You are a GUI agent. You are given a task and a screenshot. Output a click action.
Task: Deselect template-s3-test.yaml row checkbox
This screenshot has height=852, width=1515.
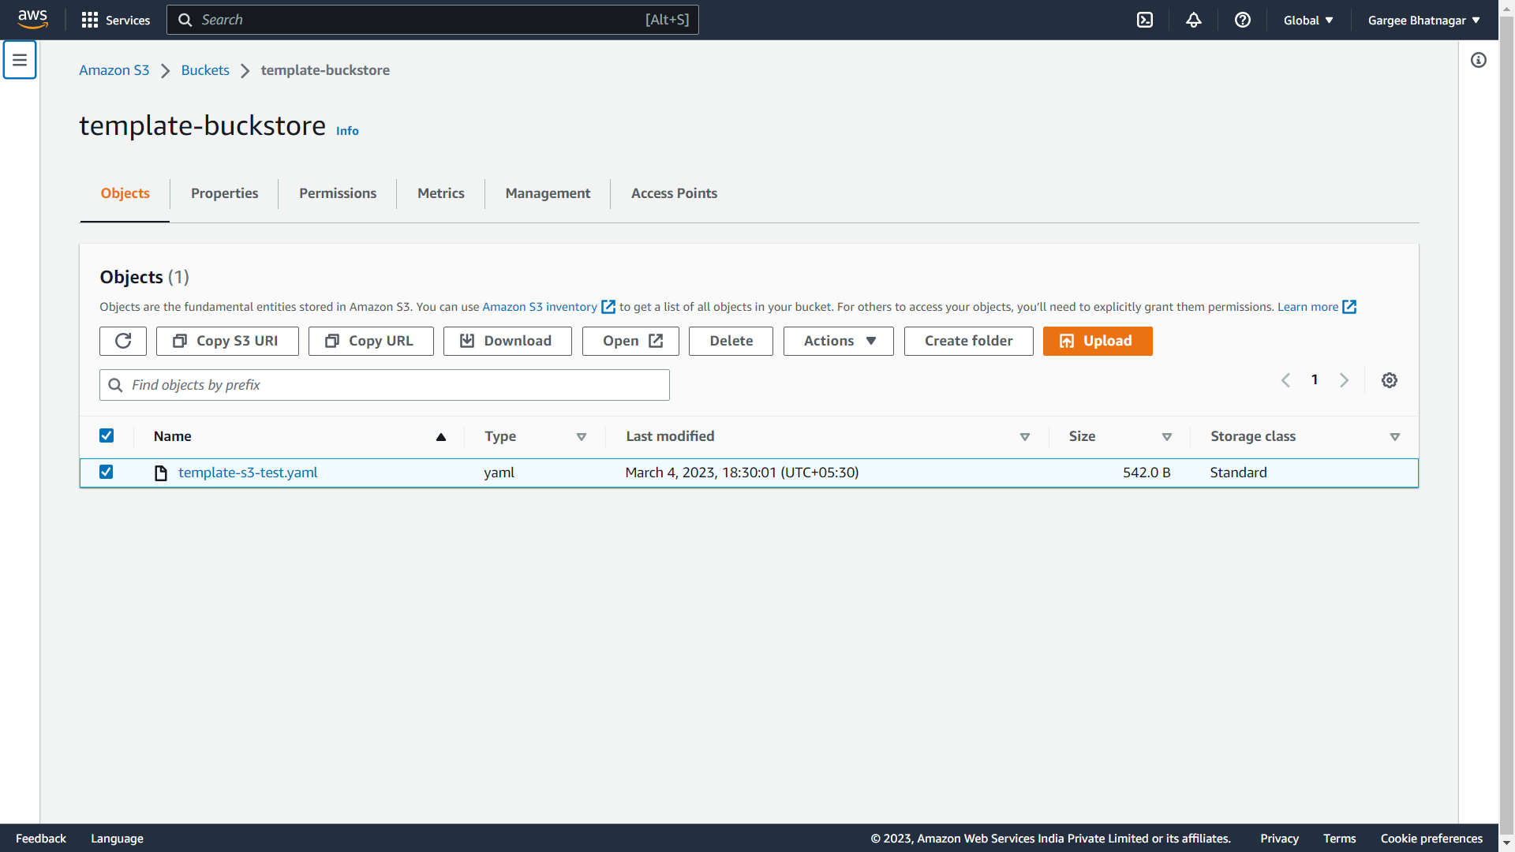(107, 472)
